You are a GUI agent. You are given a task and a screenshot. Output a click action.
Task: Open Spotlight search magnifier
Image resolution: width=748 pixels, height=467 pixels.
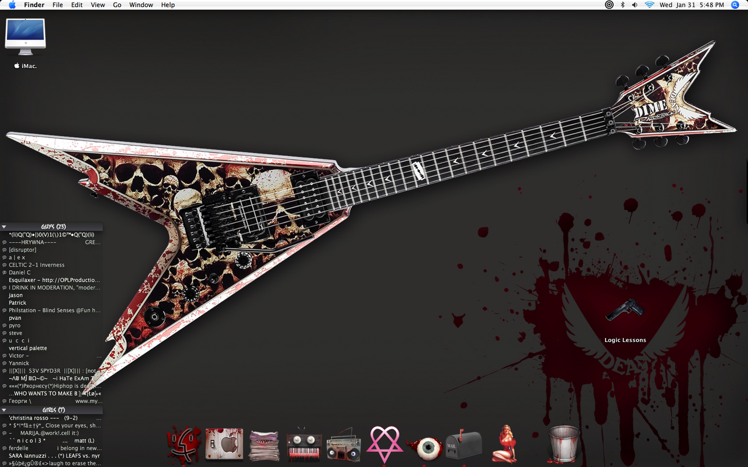[735, 5]
